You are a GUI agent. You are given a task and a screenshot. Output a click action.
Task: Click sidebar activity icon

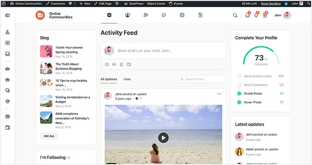coord(7,43)
